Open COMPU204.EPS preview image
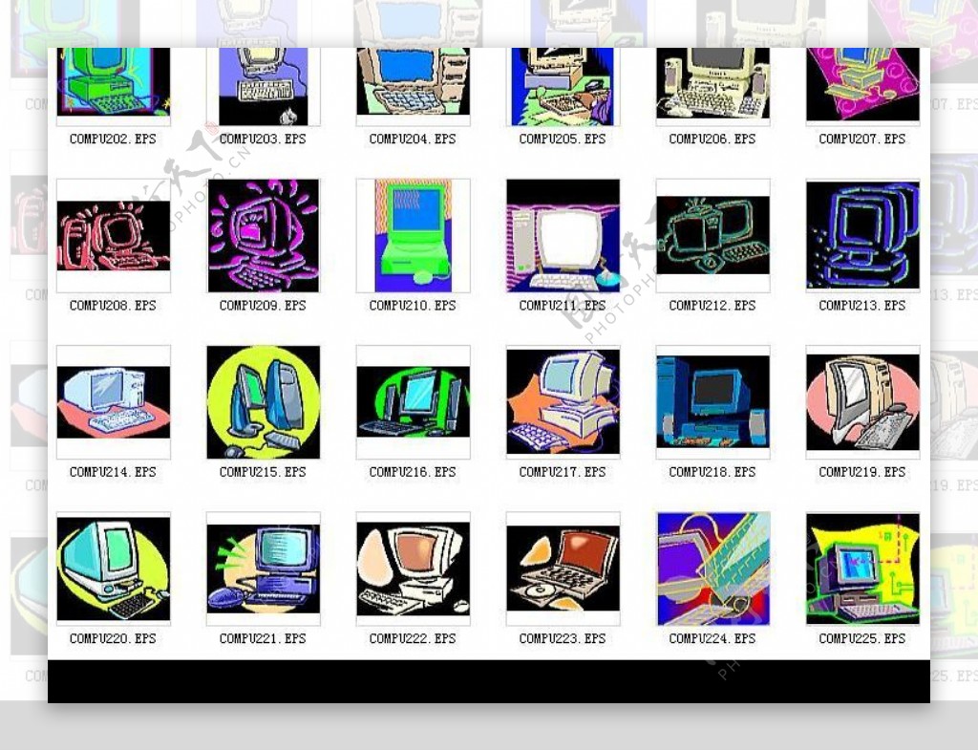Screen dimensions: 978x751 click(x=413, y=84)
